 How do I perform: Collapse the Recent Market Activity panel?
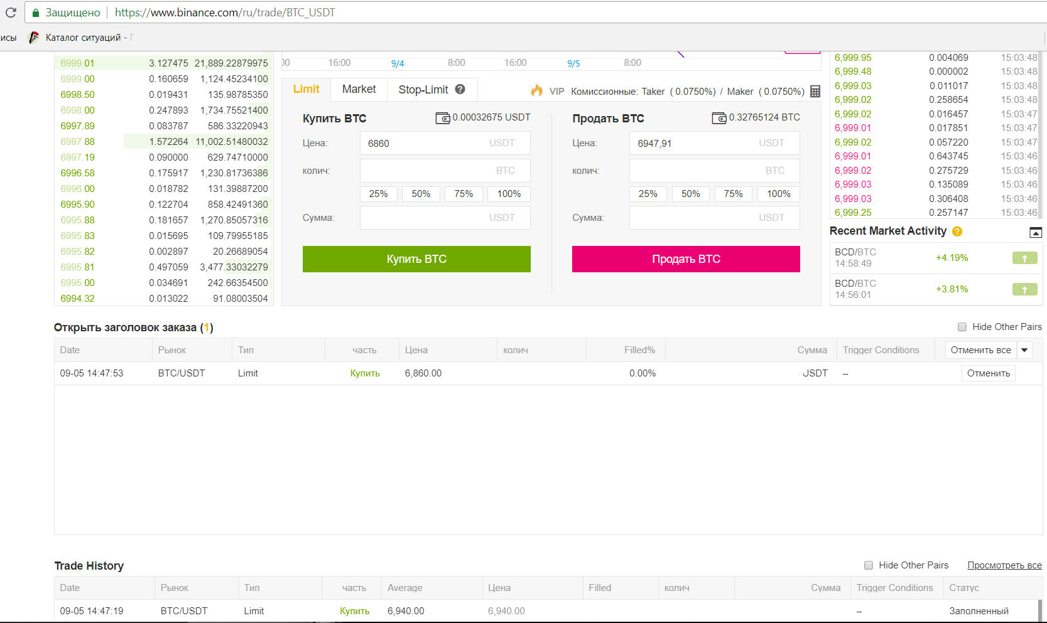pos(1036,233)
